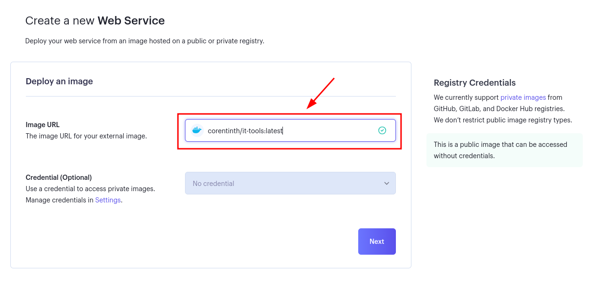Click the Credential (Optional) label
The height and width of the screenshot is (282, 603).
[59, 177]
